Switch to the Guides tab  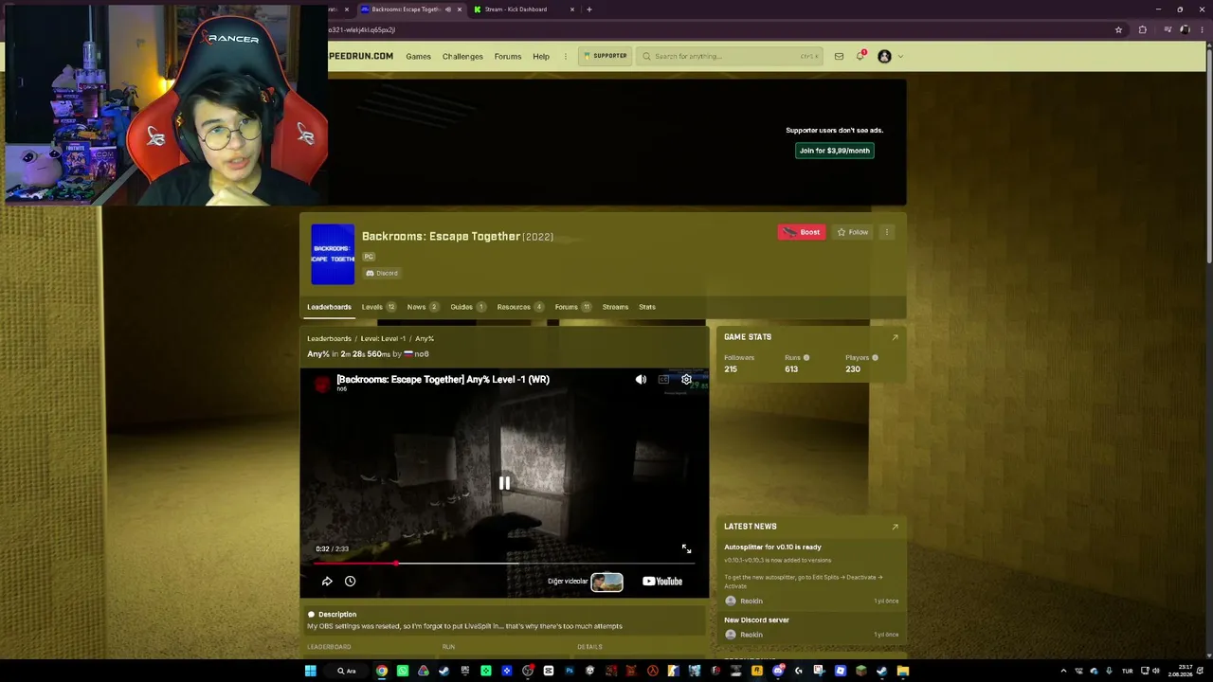coord(468,307)
